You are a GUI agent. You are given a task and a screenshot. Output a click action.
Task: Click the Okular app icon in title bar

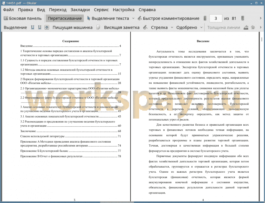point(3,3)
